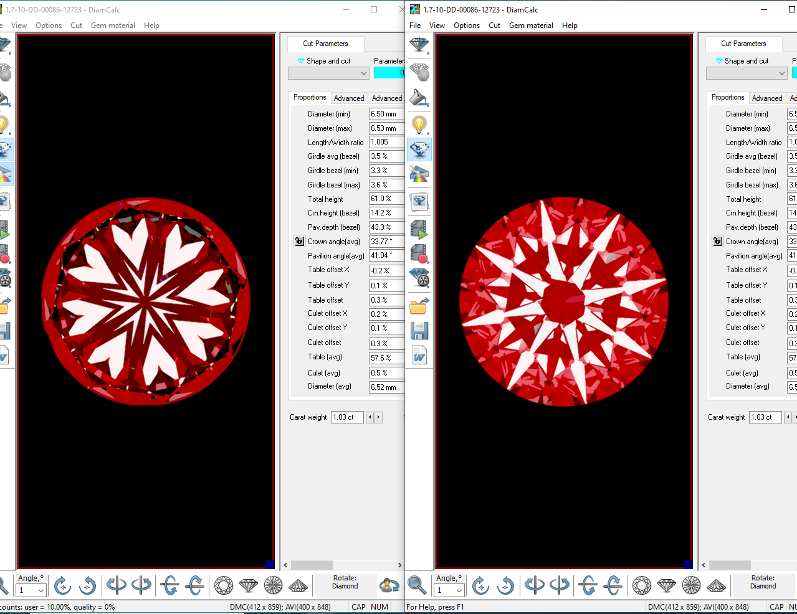Open the Options menu in left window

coord(49,26)
